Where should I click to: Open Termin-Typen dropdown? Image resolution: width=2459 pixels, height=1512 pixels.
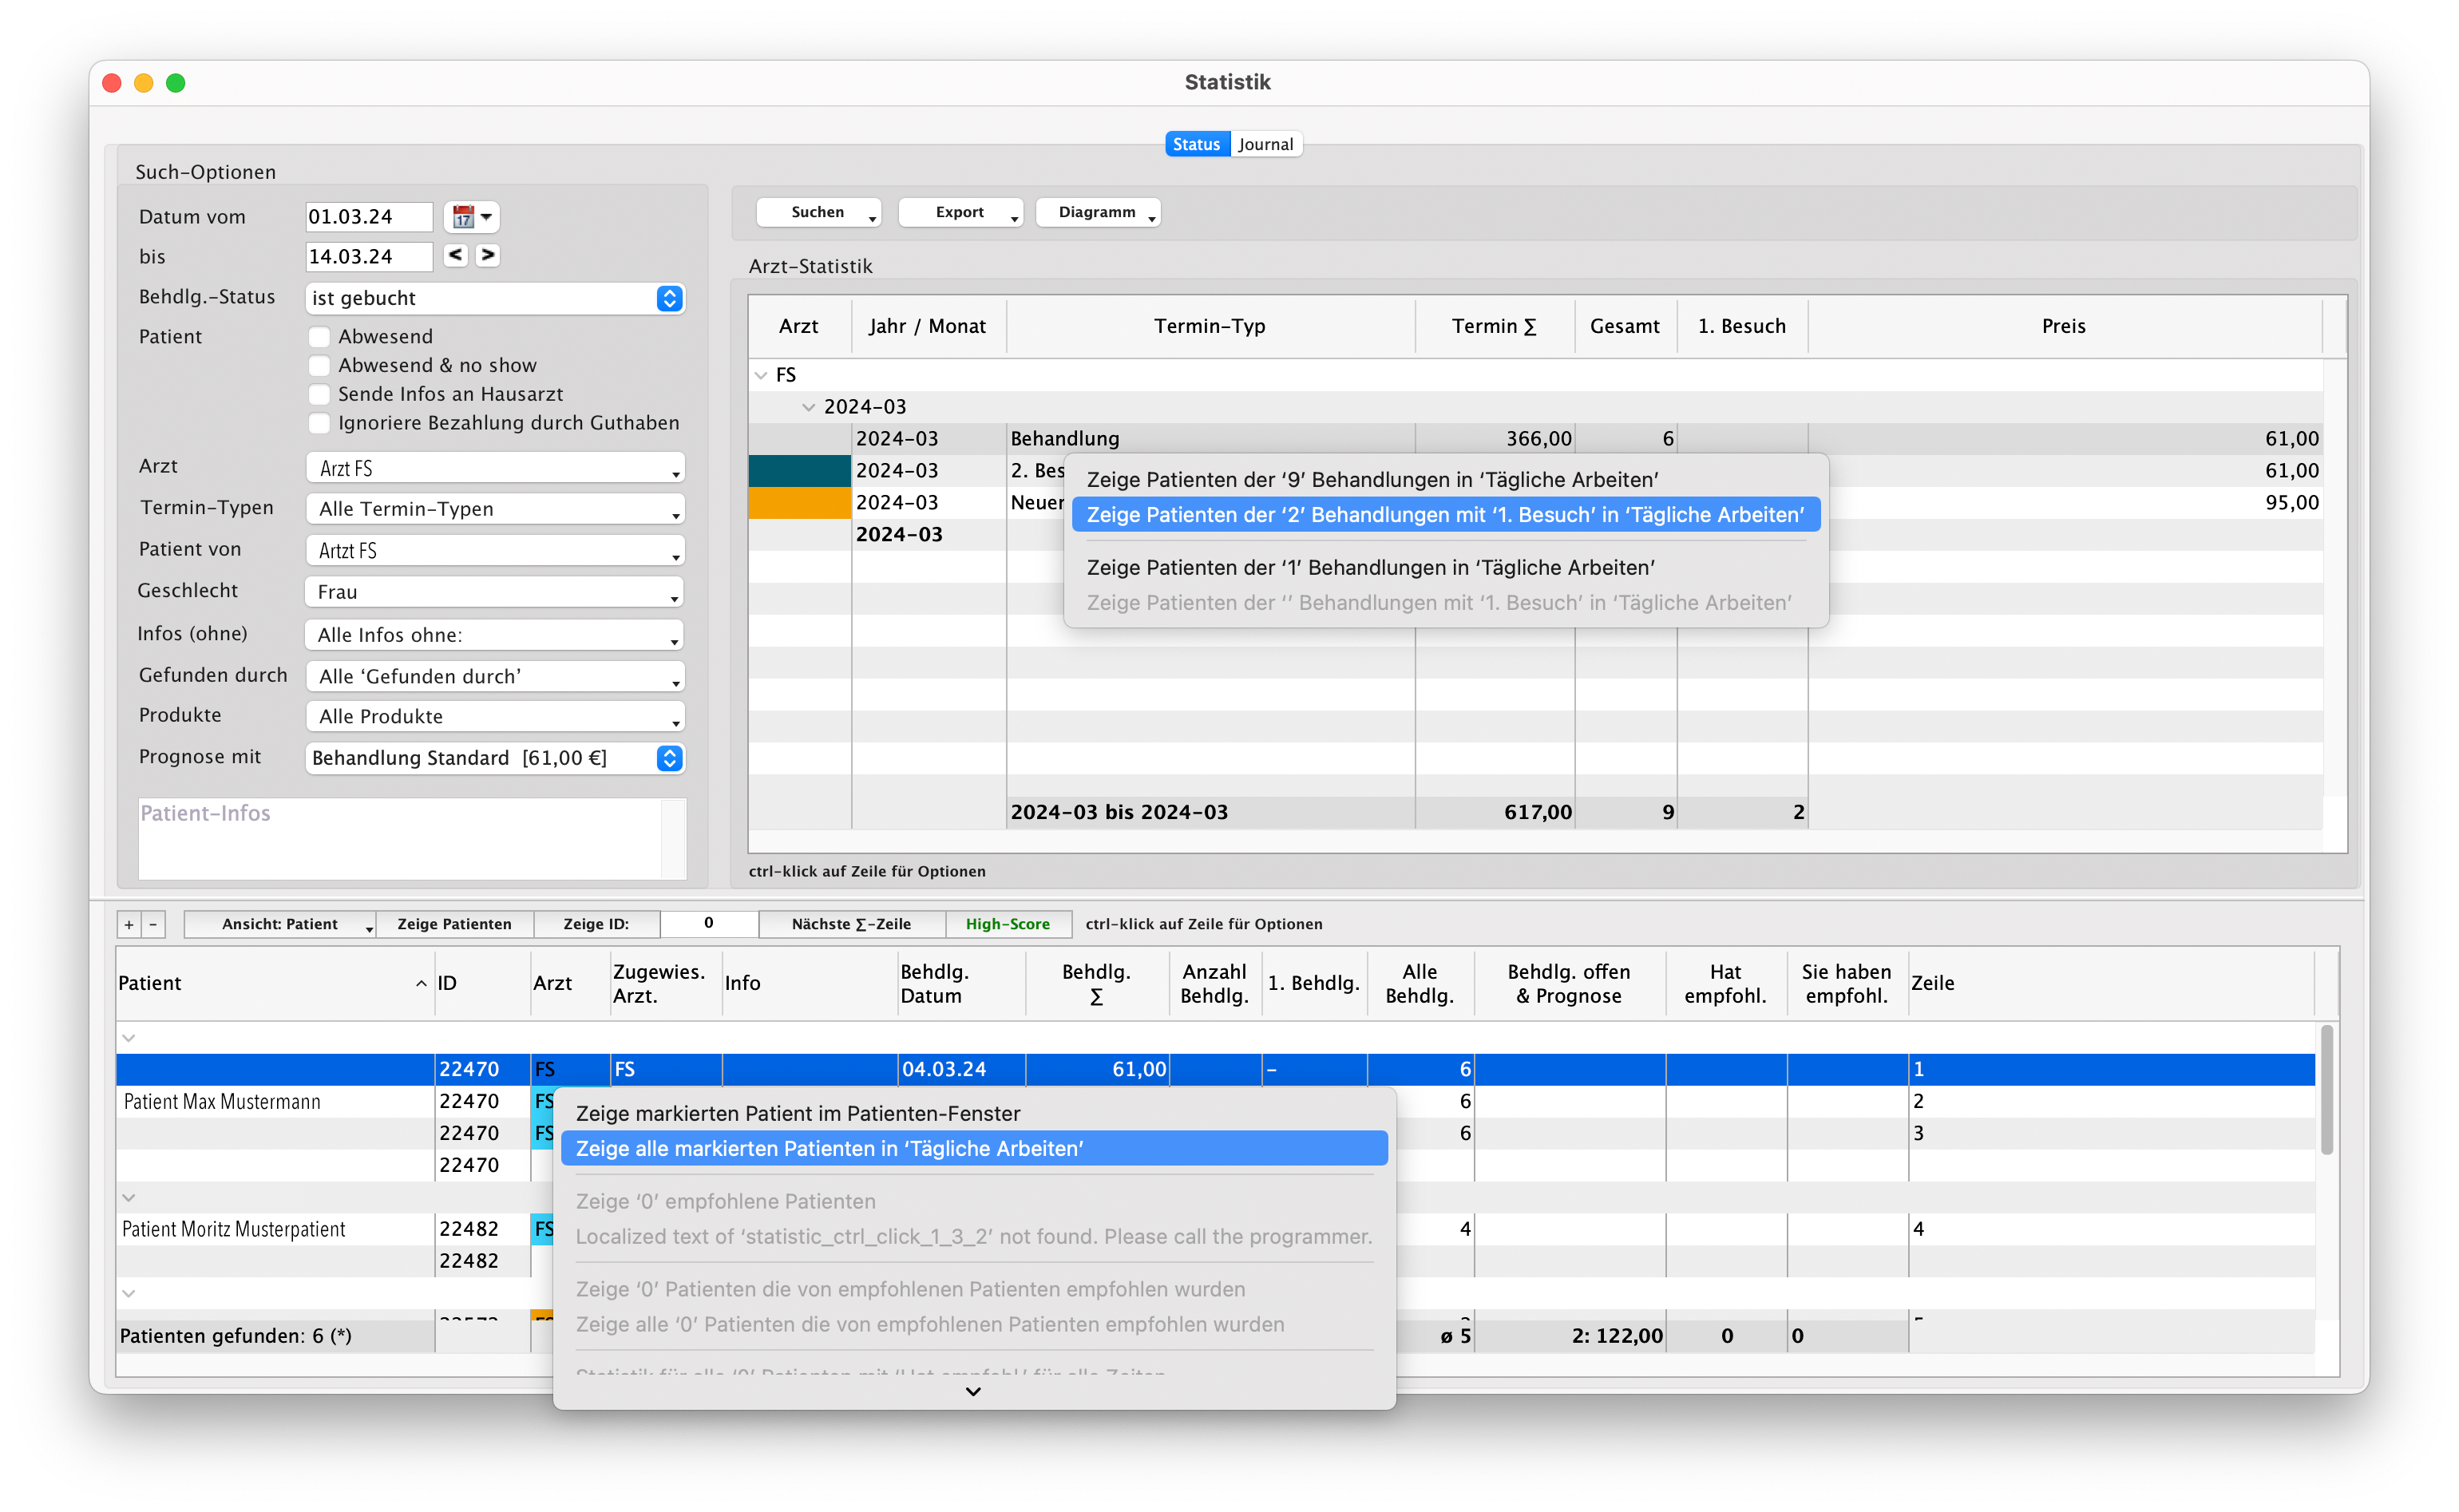495,509
